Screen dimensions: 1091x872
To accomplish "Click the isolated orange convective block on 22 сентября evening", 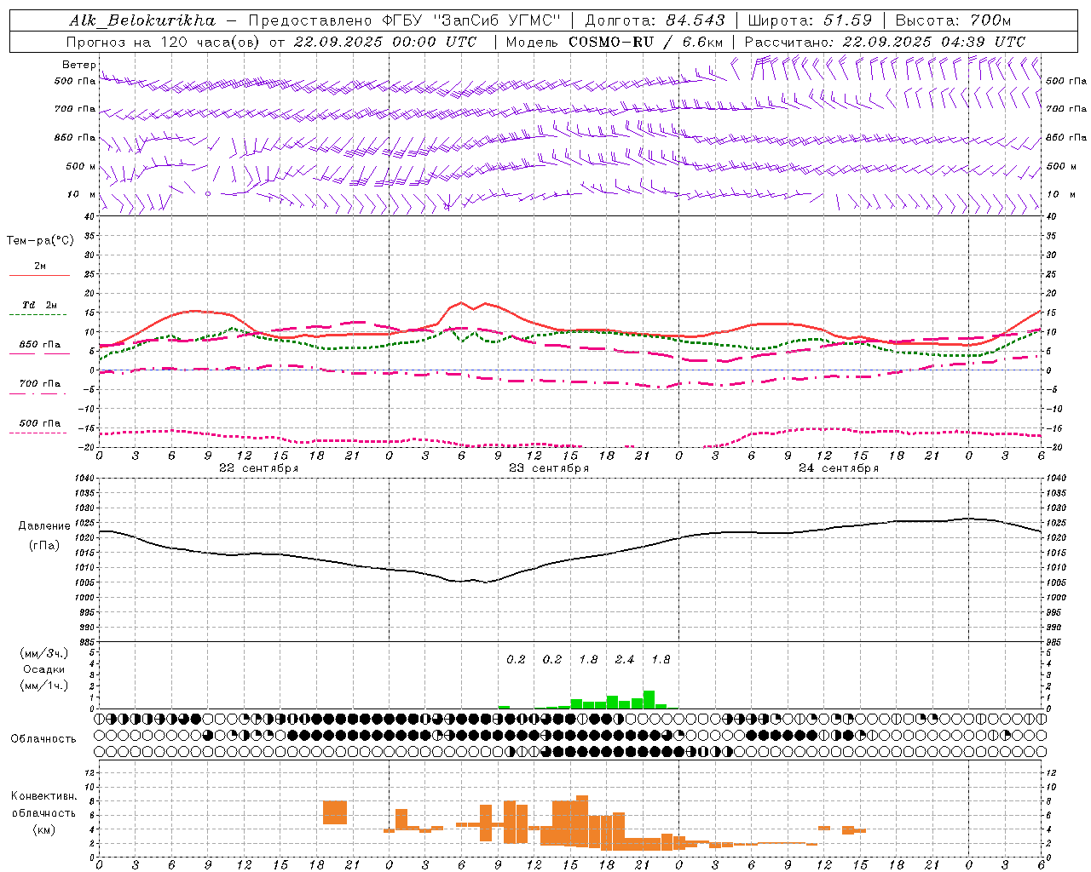I will (335, 812).
